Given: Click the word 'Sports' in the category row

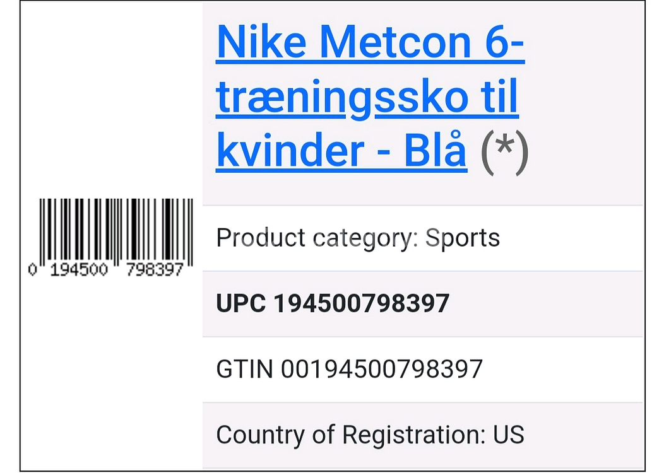Looking at the screenshot, I should click(462, 238).
